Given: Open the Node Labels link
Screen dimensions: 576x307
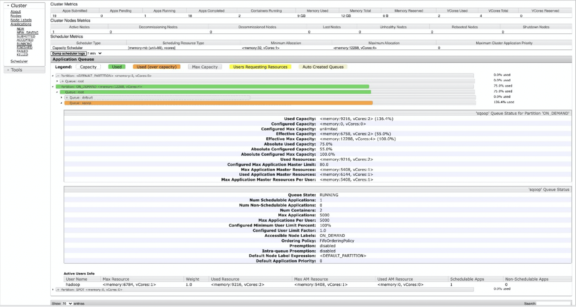Looking at the screenshot, I should pyautogui.click(x=21, y=20).
